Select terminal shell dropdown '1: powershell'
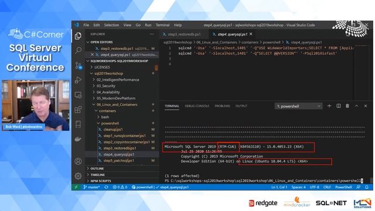Viewport: 375px width, 211px height. click(x=298, y=106)
